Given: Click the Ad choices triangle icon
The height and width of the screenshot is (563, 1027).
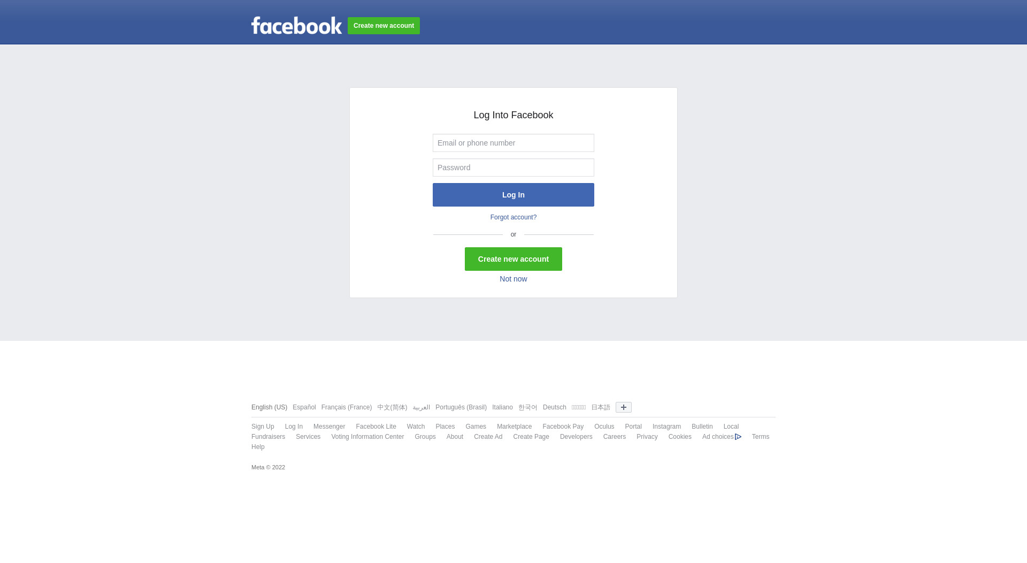Looking at the screenshot, I should click(738, 437).
